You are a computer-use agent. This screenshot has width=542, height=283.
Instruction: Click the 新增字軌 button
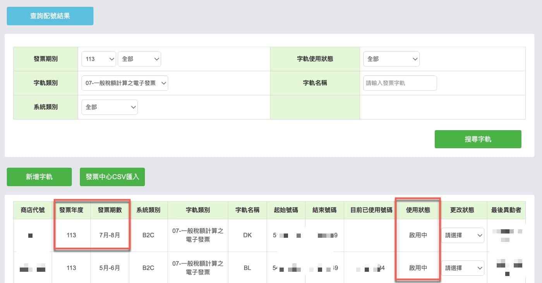(x=39, y=177)
